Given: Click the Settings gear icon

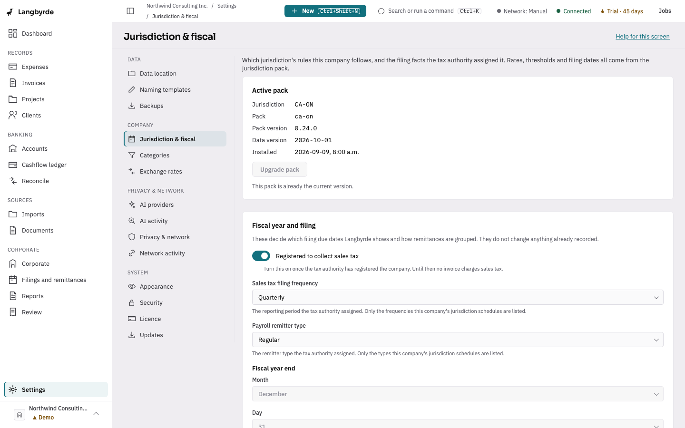Looking at the screenshot, I should tap(13, 389).
